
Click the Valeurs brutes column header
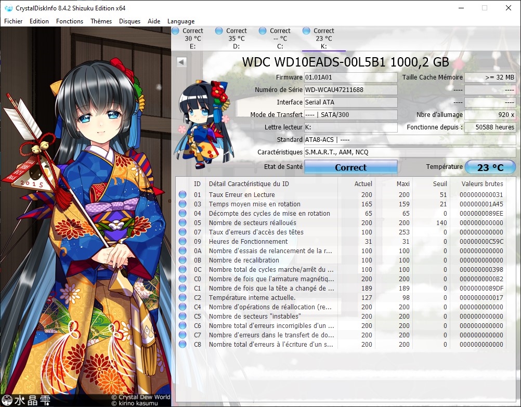coord(482,183)
